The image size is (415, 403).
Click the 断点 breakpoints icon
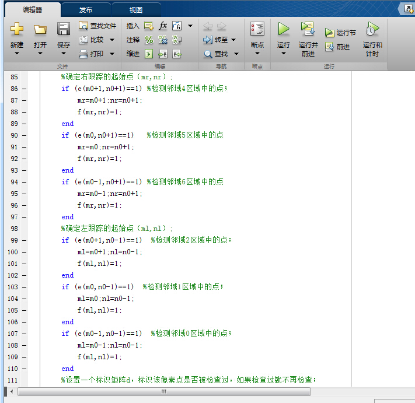(x=257, y=29)
